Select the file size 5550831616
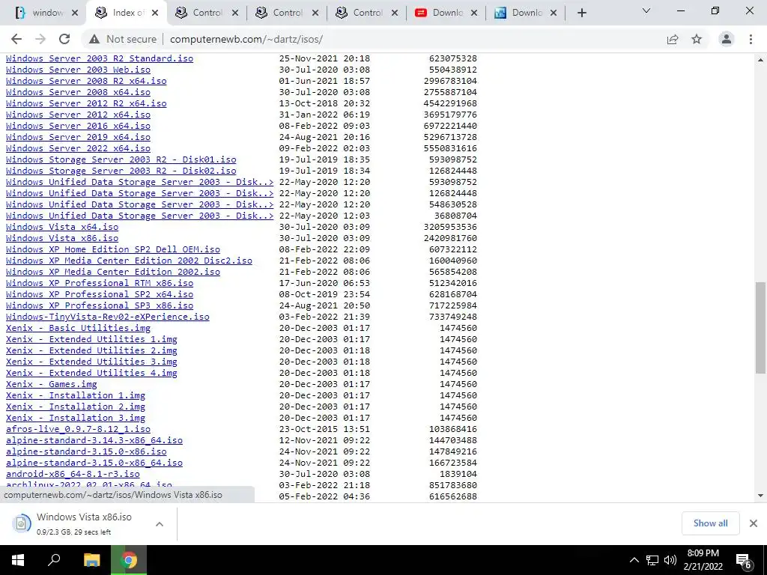The image size is (767, 575). pyautogui.click(x=450, y=148)
